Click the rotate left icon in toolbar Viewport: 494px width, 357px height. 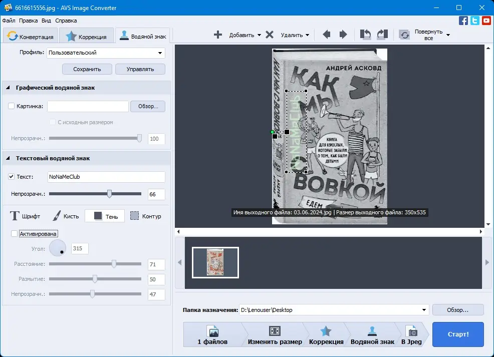point(365,35)
